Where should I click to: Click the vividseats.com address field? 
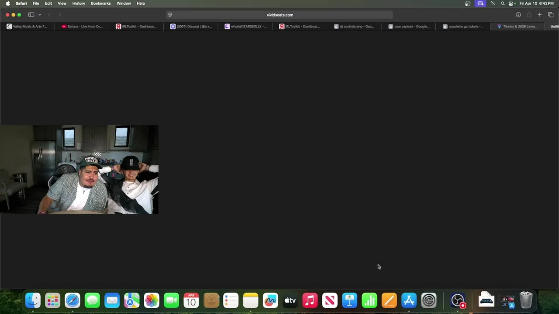pos(279,15)
